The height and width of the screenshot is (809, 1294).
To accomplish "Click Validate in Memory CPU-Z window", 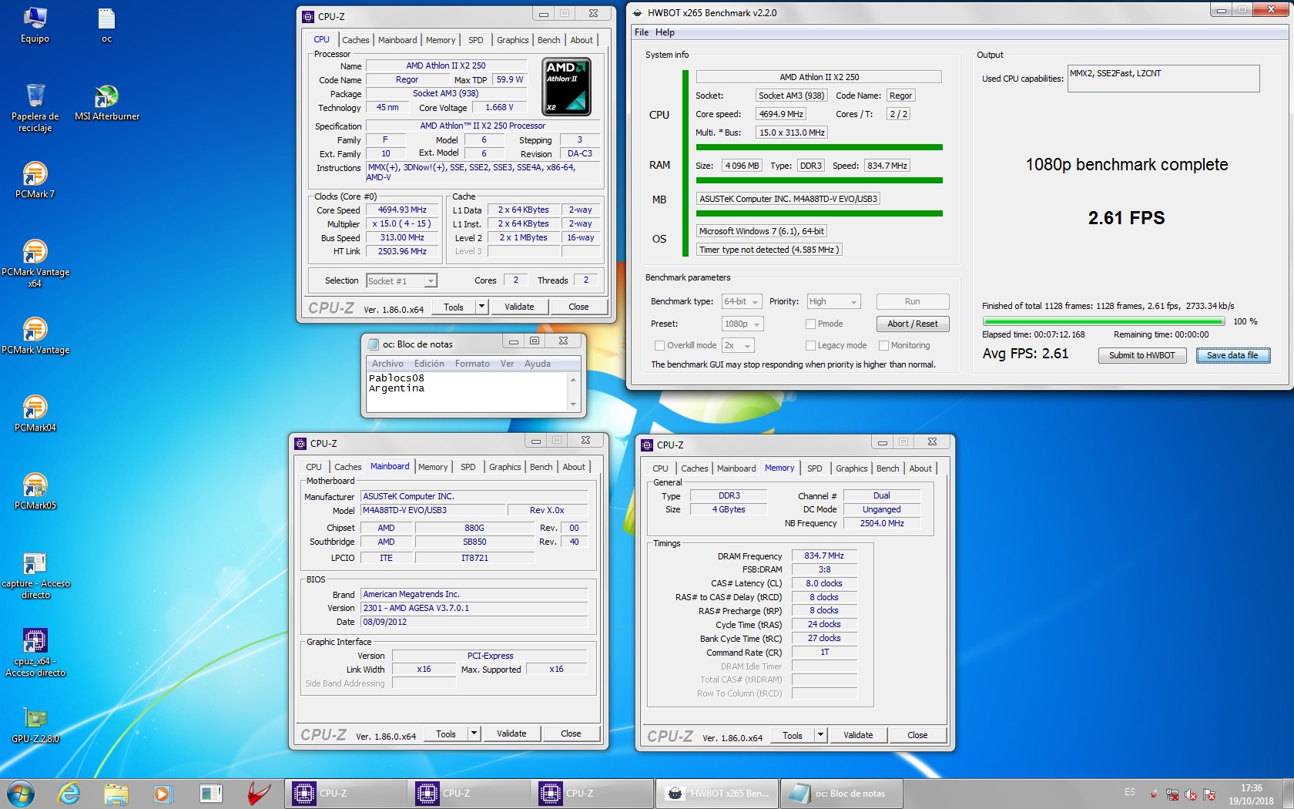I will (857, 735).
